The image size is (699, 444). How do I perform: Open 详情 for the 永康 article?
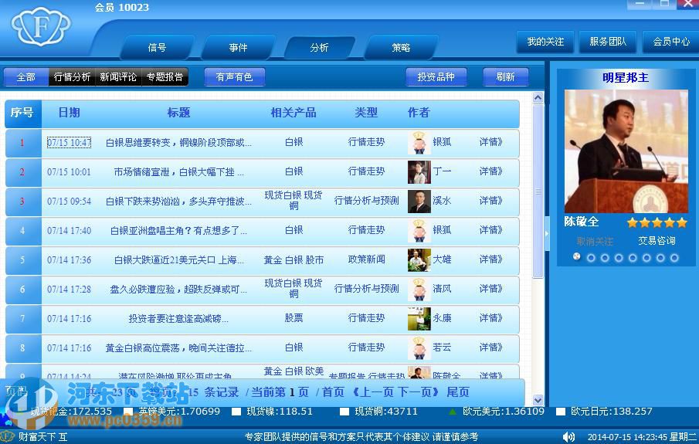pyautogui.click(x=490, y=318)
